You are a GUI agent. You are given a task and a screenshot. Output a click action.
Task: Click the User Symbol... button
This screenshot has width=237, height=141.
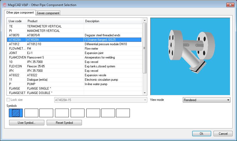coord(27,123)
